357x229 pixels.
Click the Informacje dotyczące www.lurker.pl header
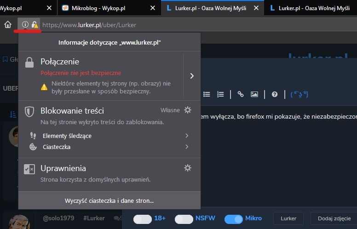point(109,43)
